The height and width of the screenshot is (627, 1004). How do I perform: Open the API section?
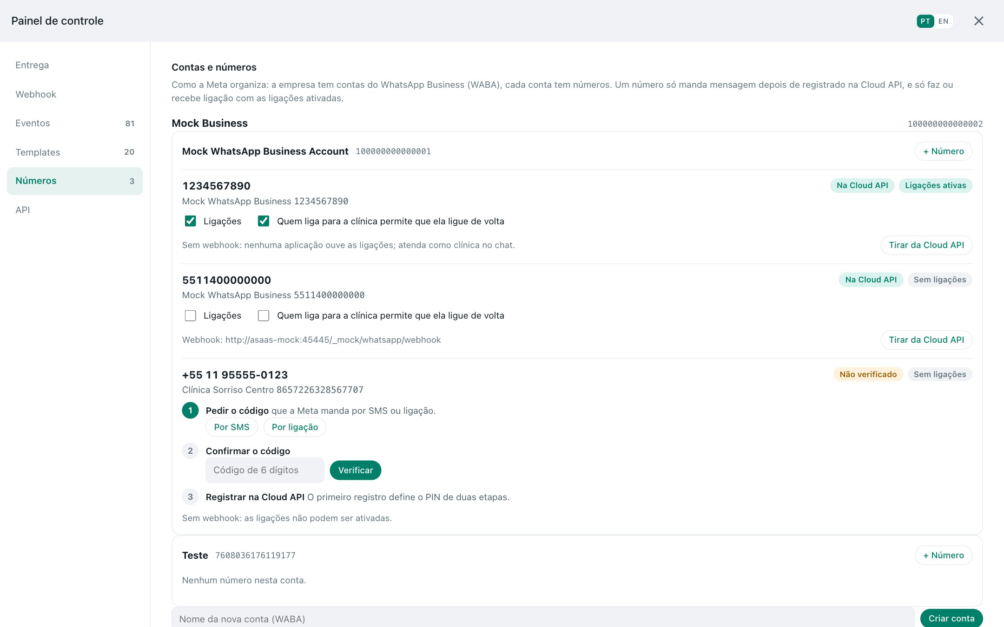pos(75,210)
